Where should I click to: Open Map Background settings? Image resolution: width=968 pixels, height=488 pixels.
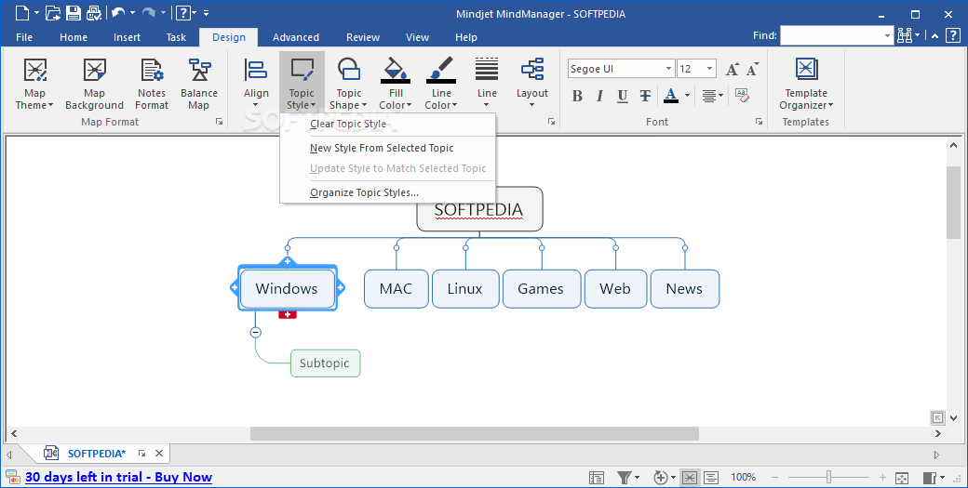[x=94, y=85]
